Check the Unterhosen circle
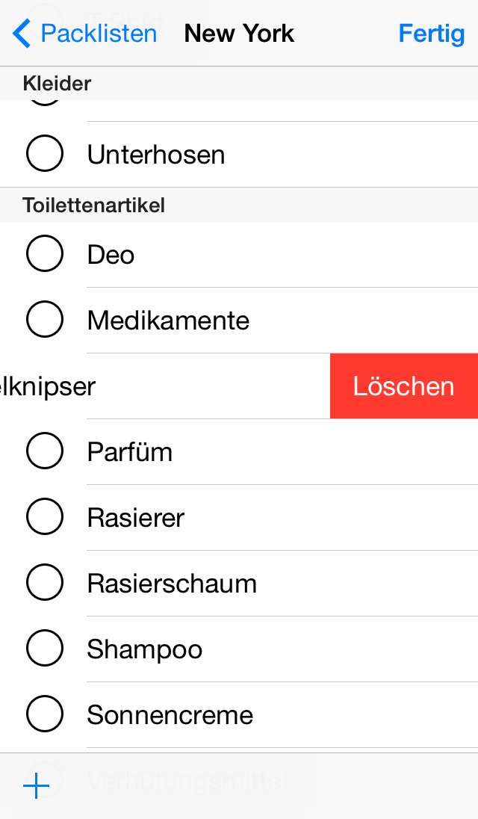This screenshot has height=819, width=478. pyautogui.click(x=45, y=155)
